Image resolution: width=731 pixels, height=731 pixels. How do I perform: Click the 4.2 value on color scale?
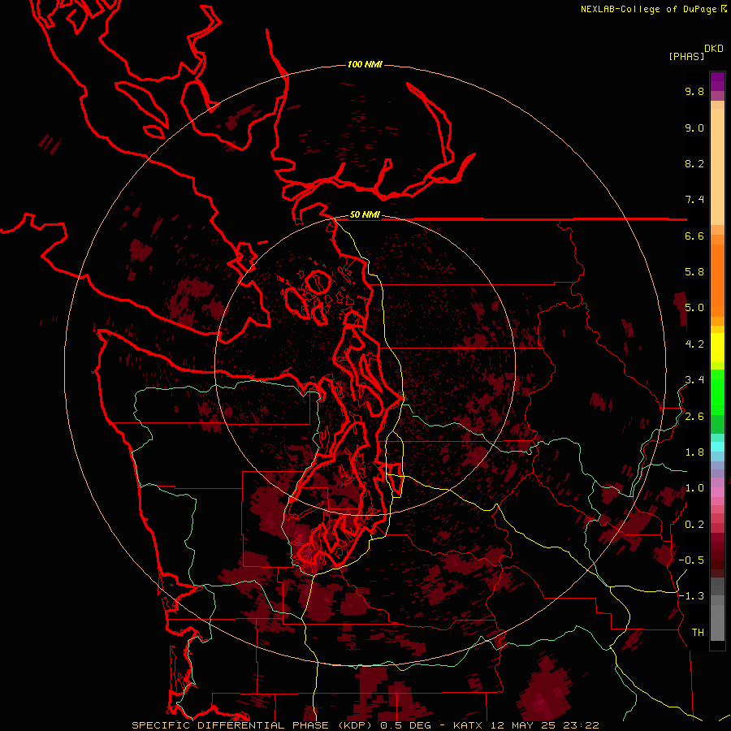[x=694, y=344]
